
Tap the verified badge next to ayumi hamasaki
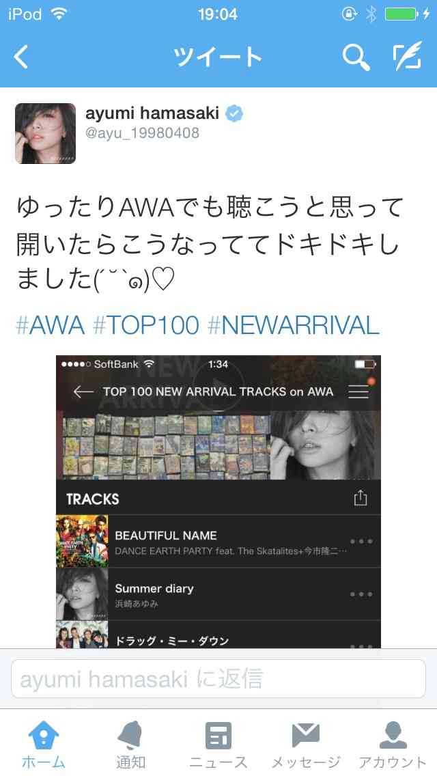pyautogui.click(x=235, y=113)
